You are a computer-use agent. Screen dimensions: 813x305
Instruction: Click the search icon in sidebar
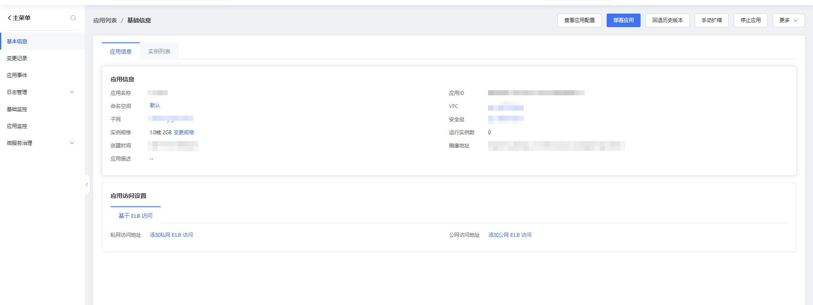[x=73, y=18]
